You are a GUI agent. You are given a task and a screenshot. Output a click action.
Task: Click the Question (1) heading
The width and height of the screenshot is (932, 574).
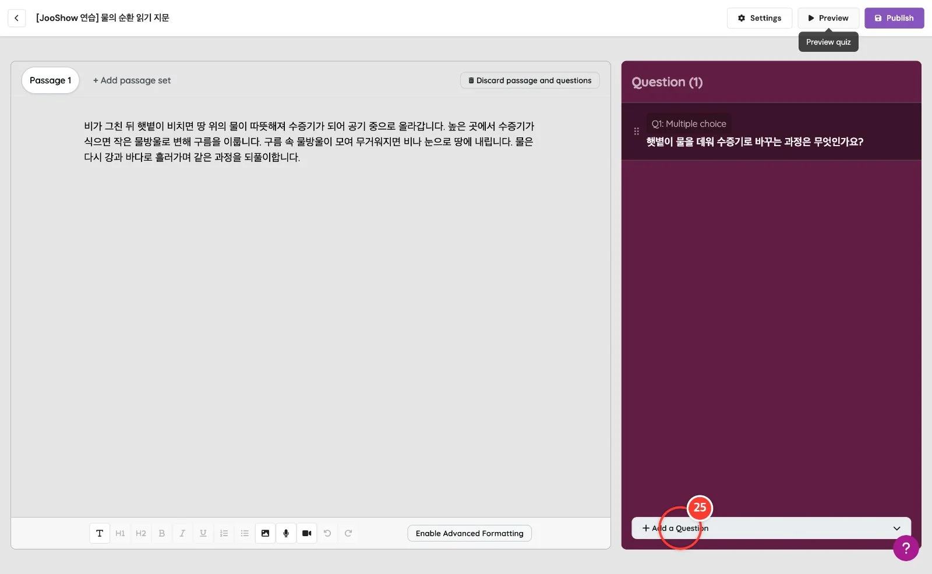tap(667, 82)
